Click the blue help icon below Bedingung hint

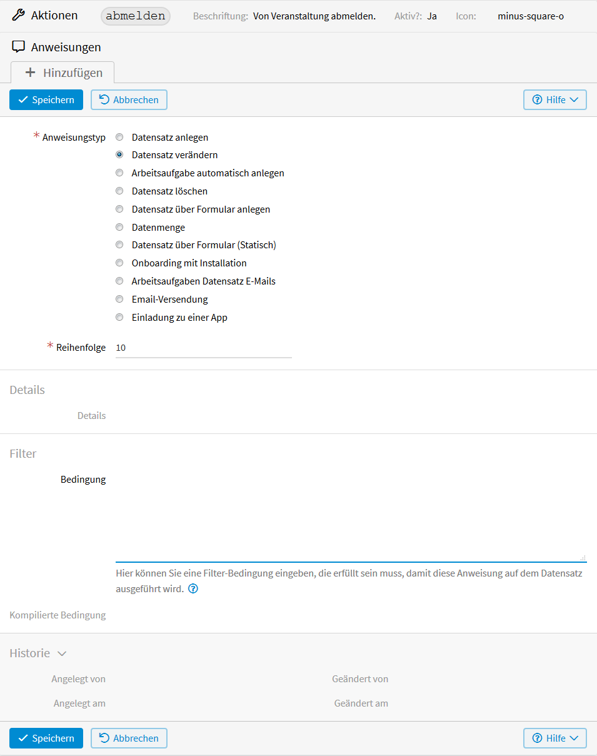pos(193,588)
